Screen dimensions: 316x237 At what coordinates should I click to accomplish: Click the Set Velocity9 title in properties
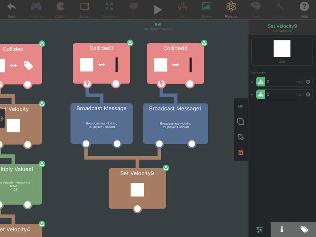click(x=282, y=26)
